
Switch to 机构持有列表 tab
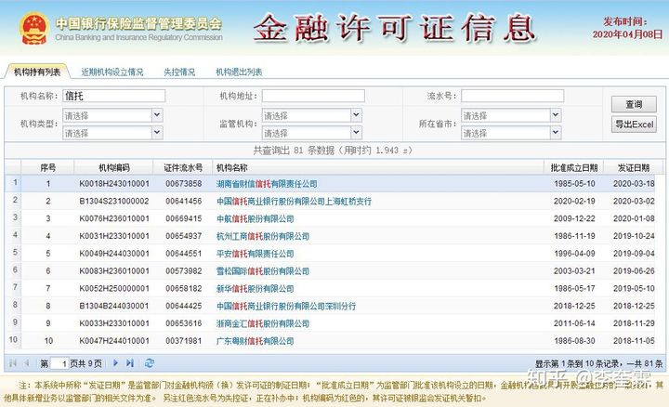37,72
